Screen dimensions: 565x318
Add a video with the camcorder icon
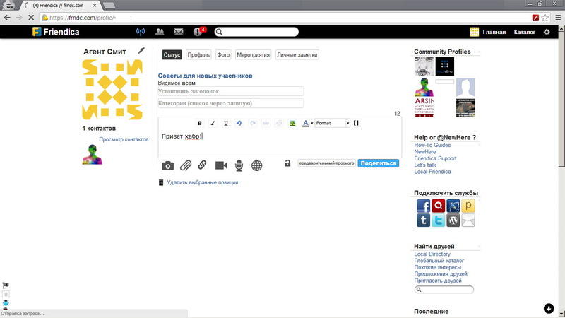(221, 165)
